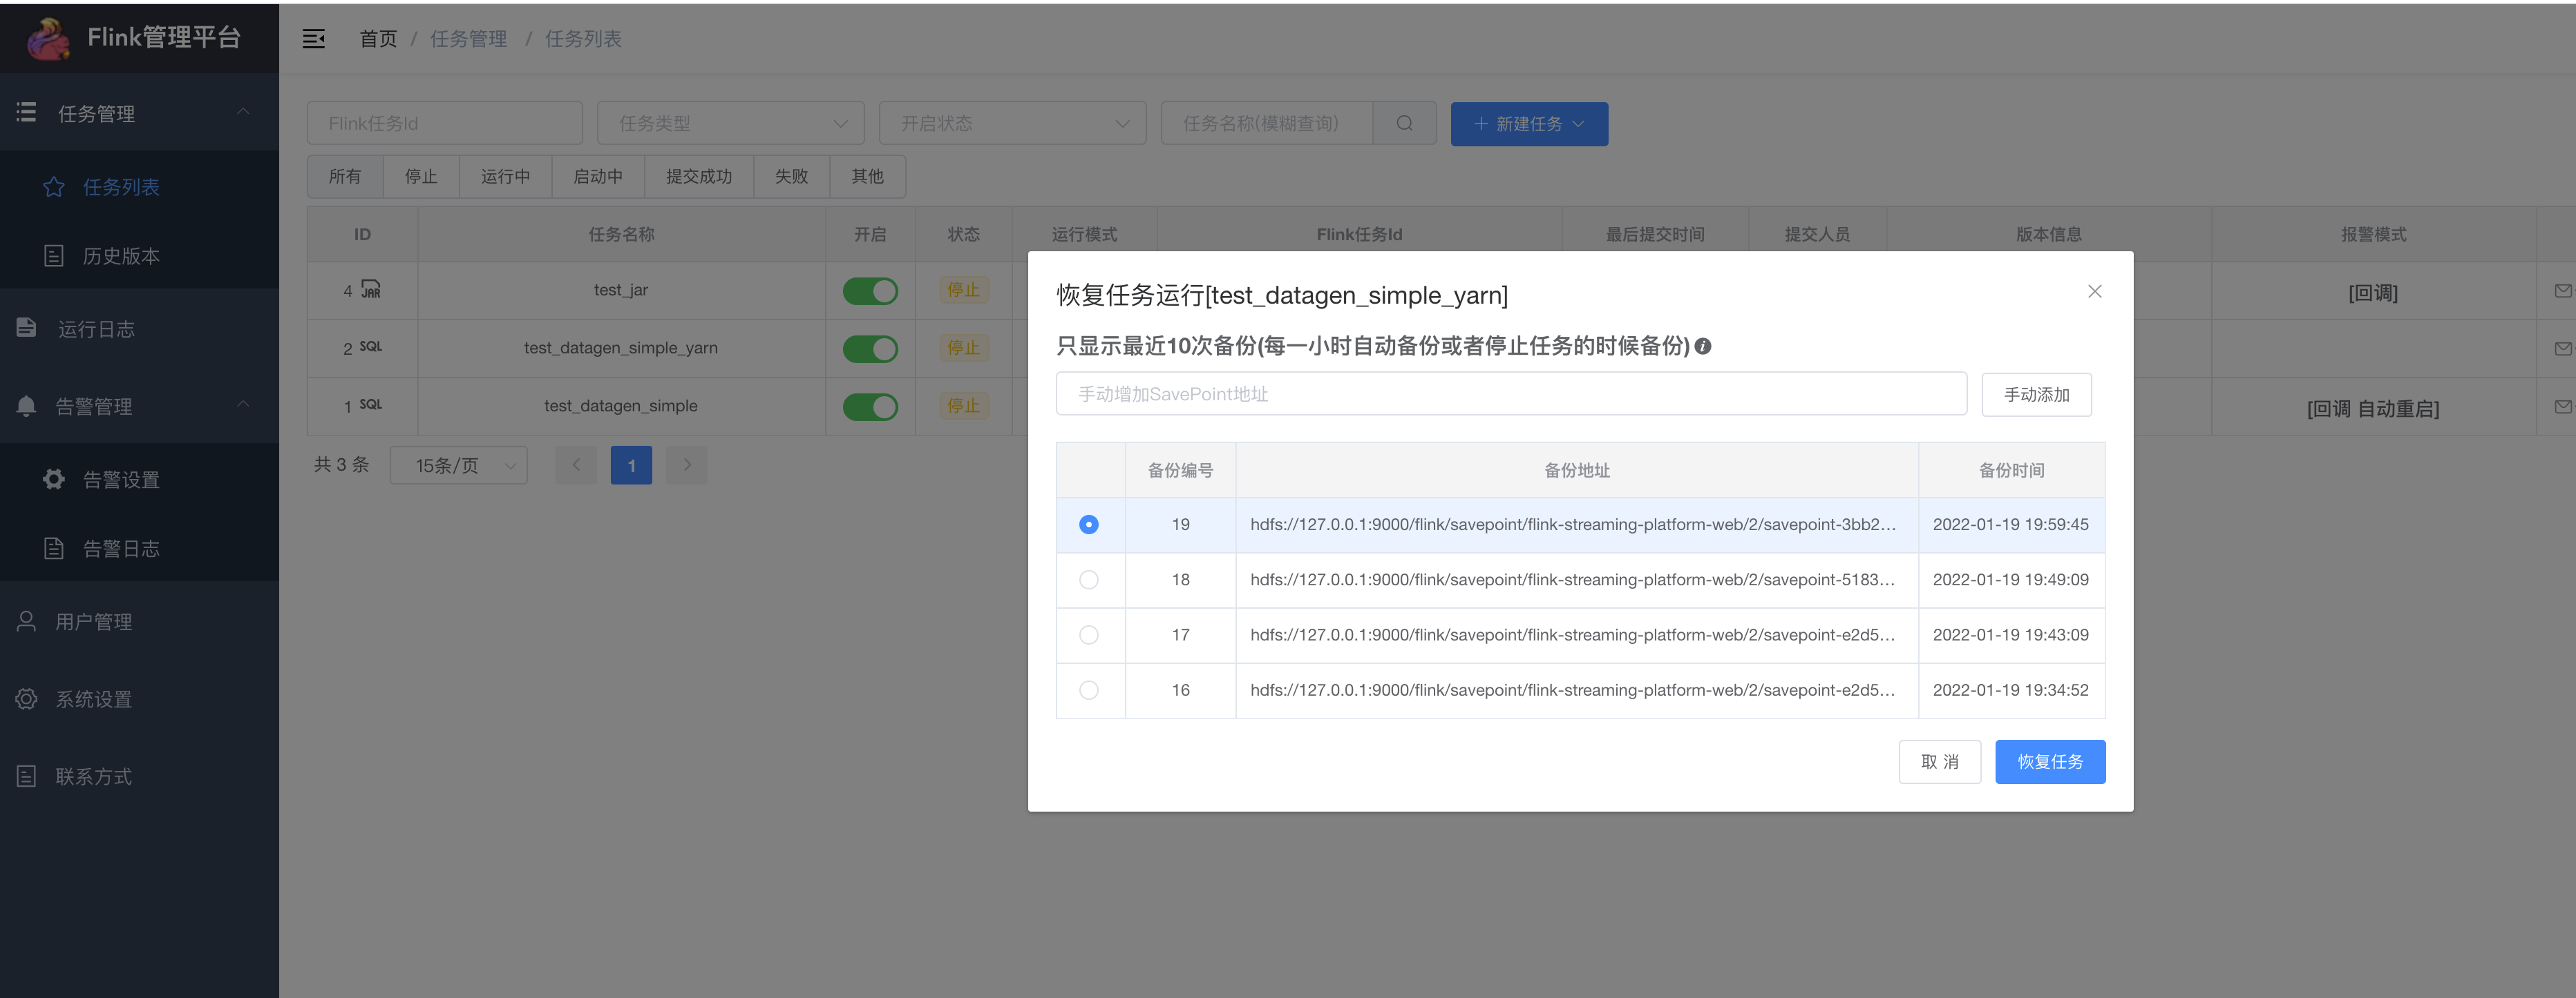Select backup number 19 radio button
The image size is (2576, 998).
pos(1089,525)
